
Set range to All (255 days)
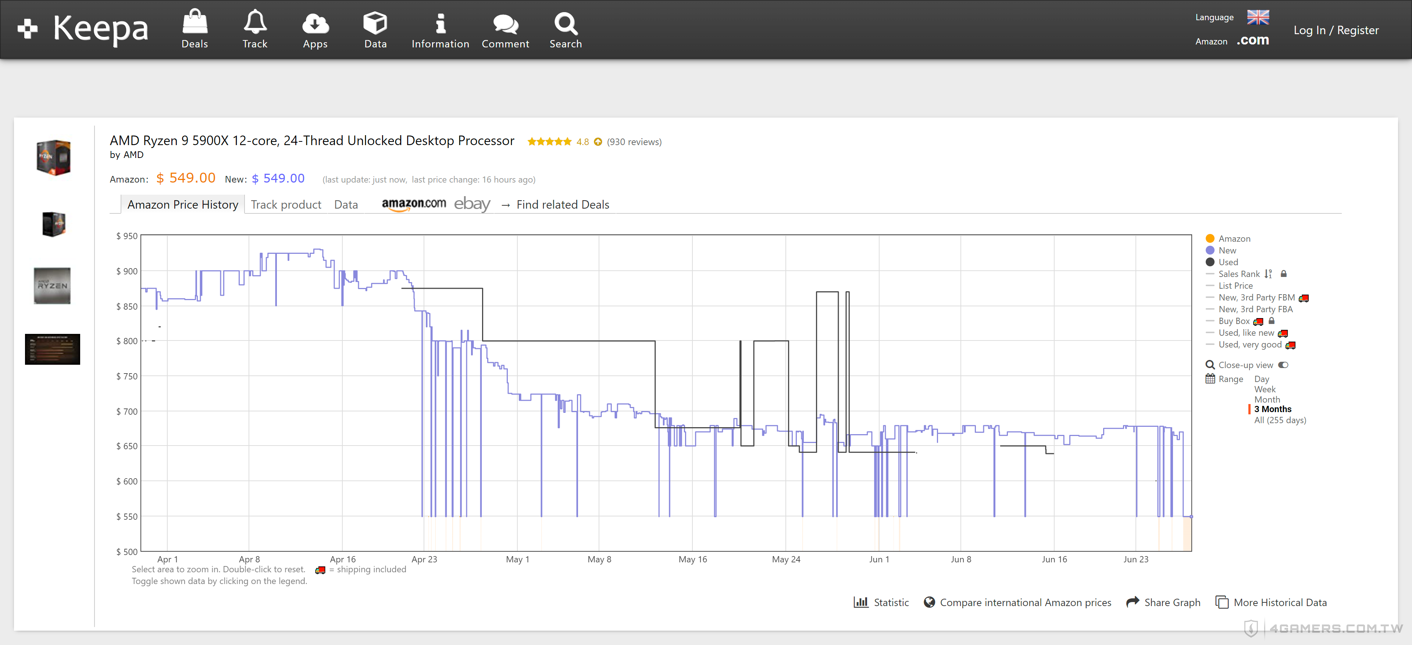pos(1280,420)
